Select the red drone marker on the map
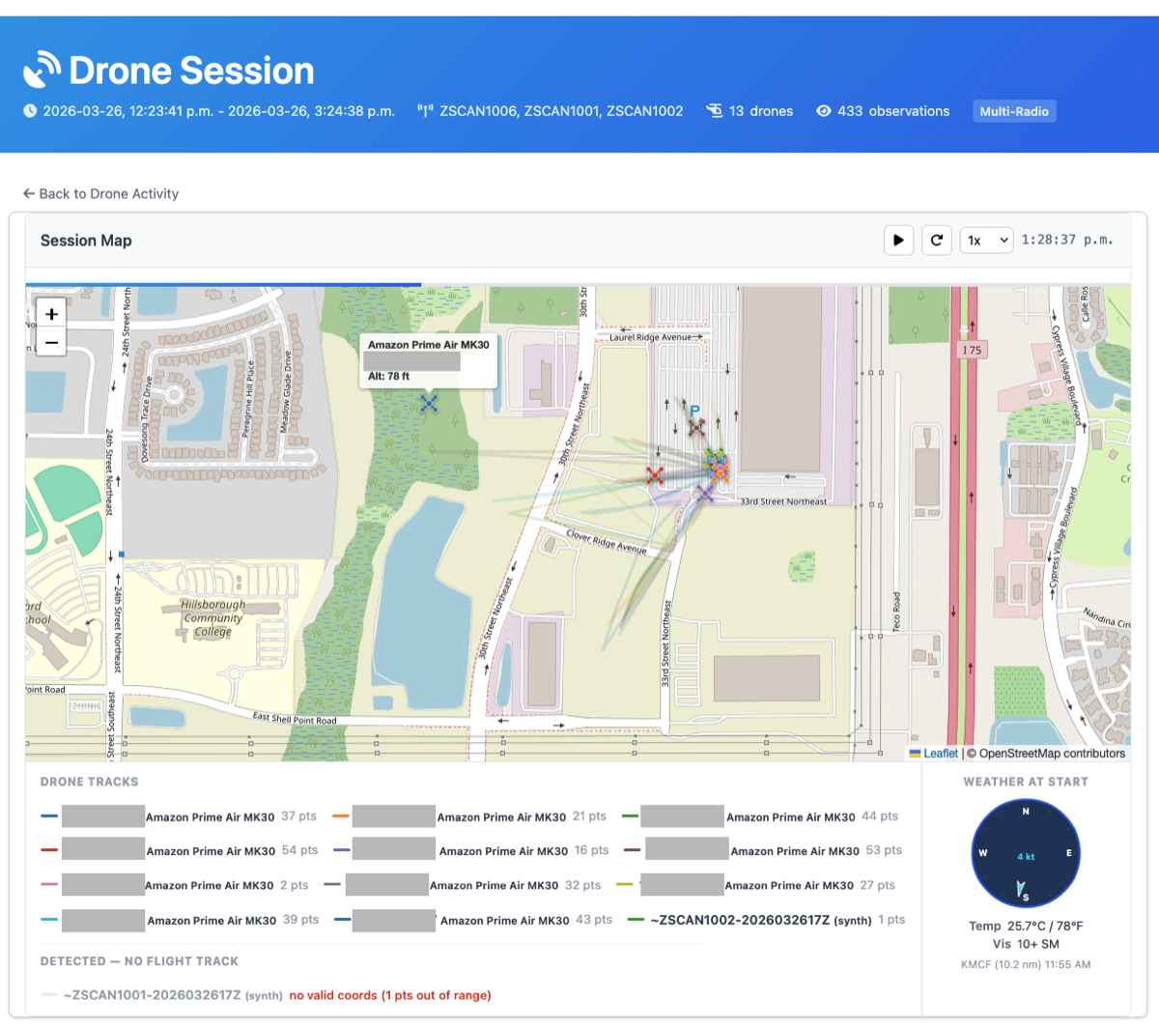This screenshot has width=1159, height=1027. click(x=655, y=474)
